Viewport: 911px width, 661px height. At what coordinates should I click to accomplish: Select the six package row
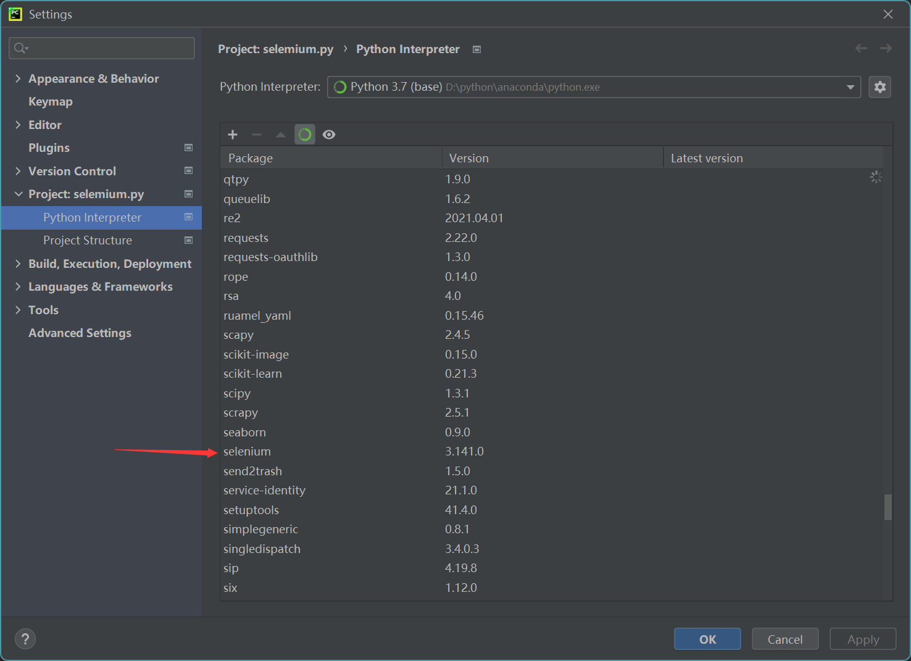(x=552, y=588)
